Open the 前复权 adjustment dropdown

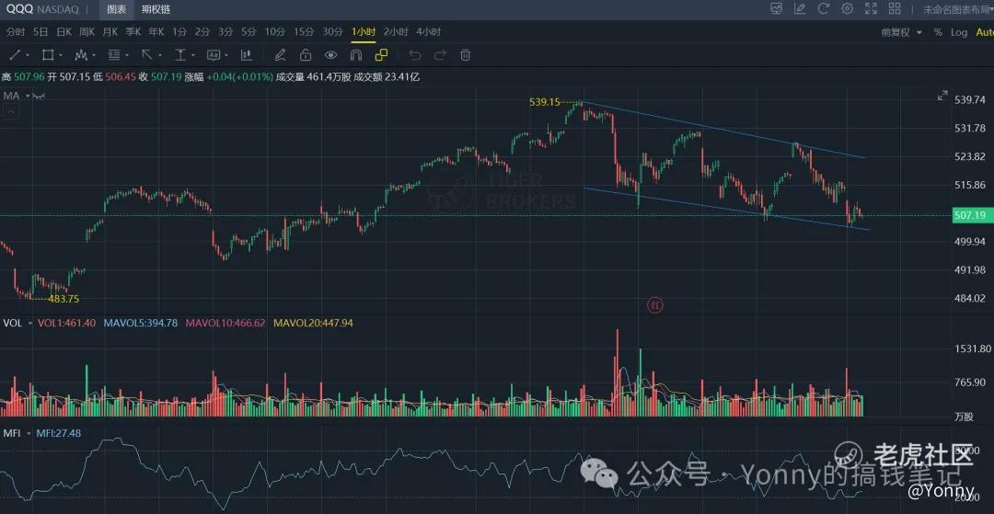[x=901, y=32]
